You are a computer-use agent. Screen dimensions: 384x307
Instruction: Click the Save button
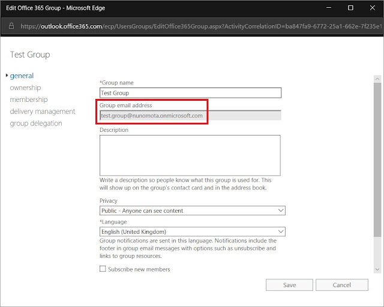[289, 285]
